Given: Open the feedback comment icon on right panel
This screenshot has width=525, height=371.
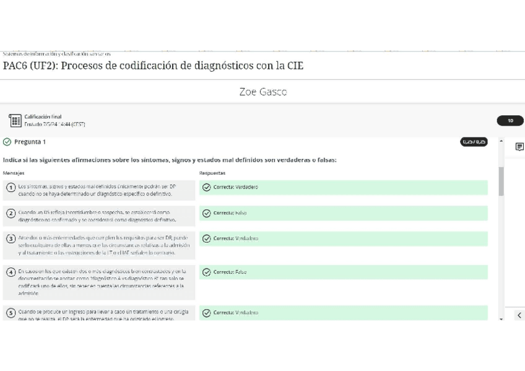Looking at the screenshot, I should (x=519, y=146).
